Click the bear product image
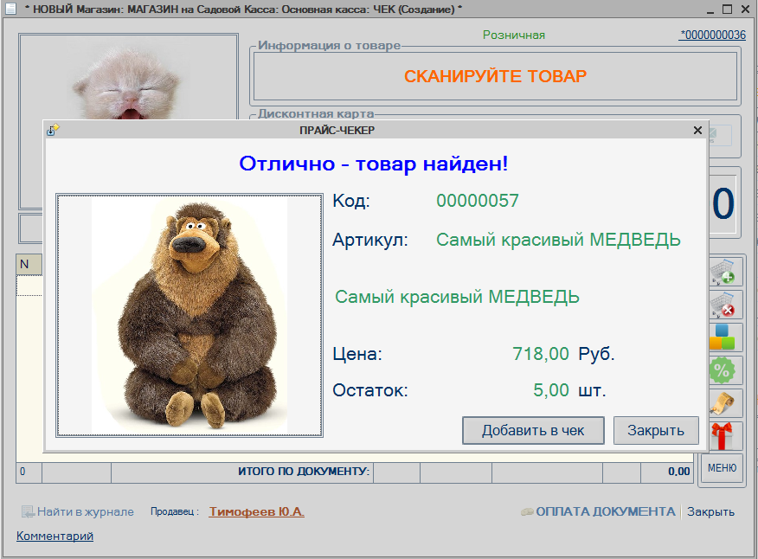Screen dimensions: 758x559 point(189,315)
